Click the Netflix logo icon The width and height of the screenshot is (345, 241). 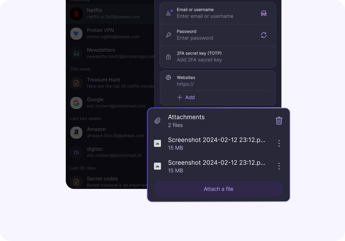click(77, 14)
